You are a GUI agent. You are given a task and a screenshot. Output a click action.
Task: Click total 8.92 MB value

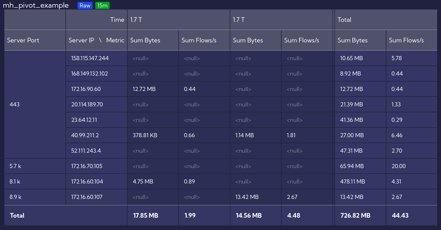coord(351,74)
